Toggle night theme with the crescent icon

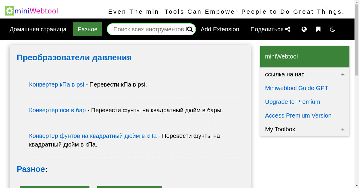click(x=332, y=29)
